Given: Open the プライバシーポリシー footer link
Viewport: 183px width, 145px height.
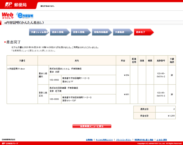Looking at the screenshot, I should 124,140.
